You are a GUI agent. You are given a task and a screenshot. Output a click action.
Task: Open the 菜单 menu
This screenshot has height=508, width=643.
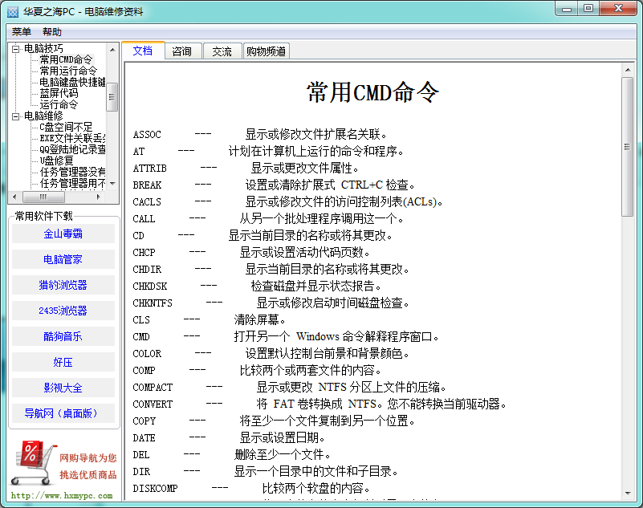tap(22, 32)
